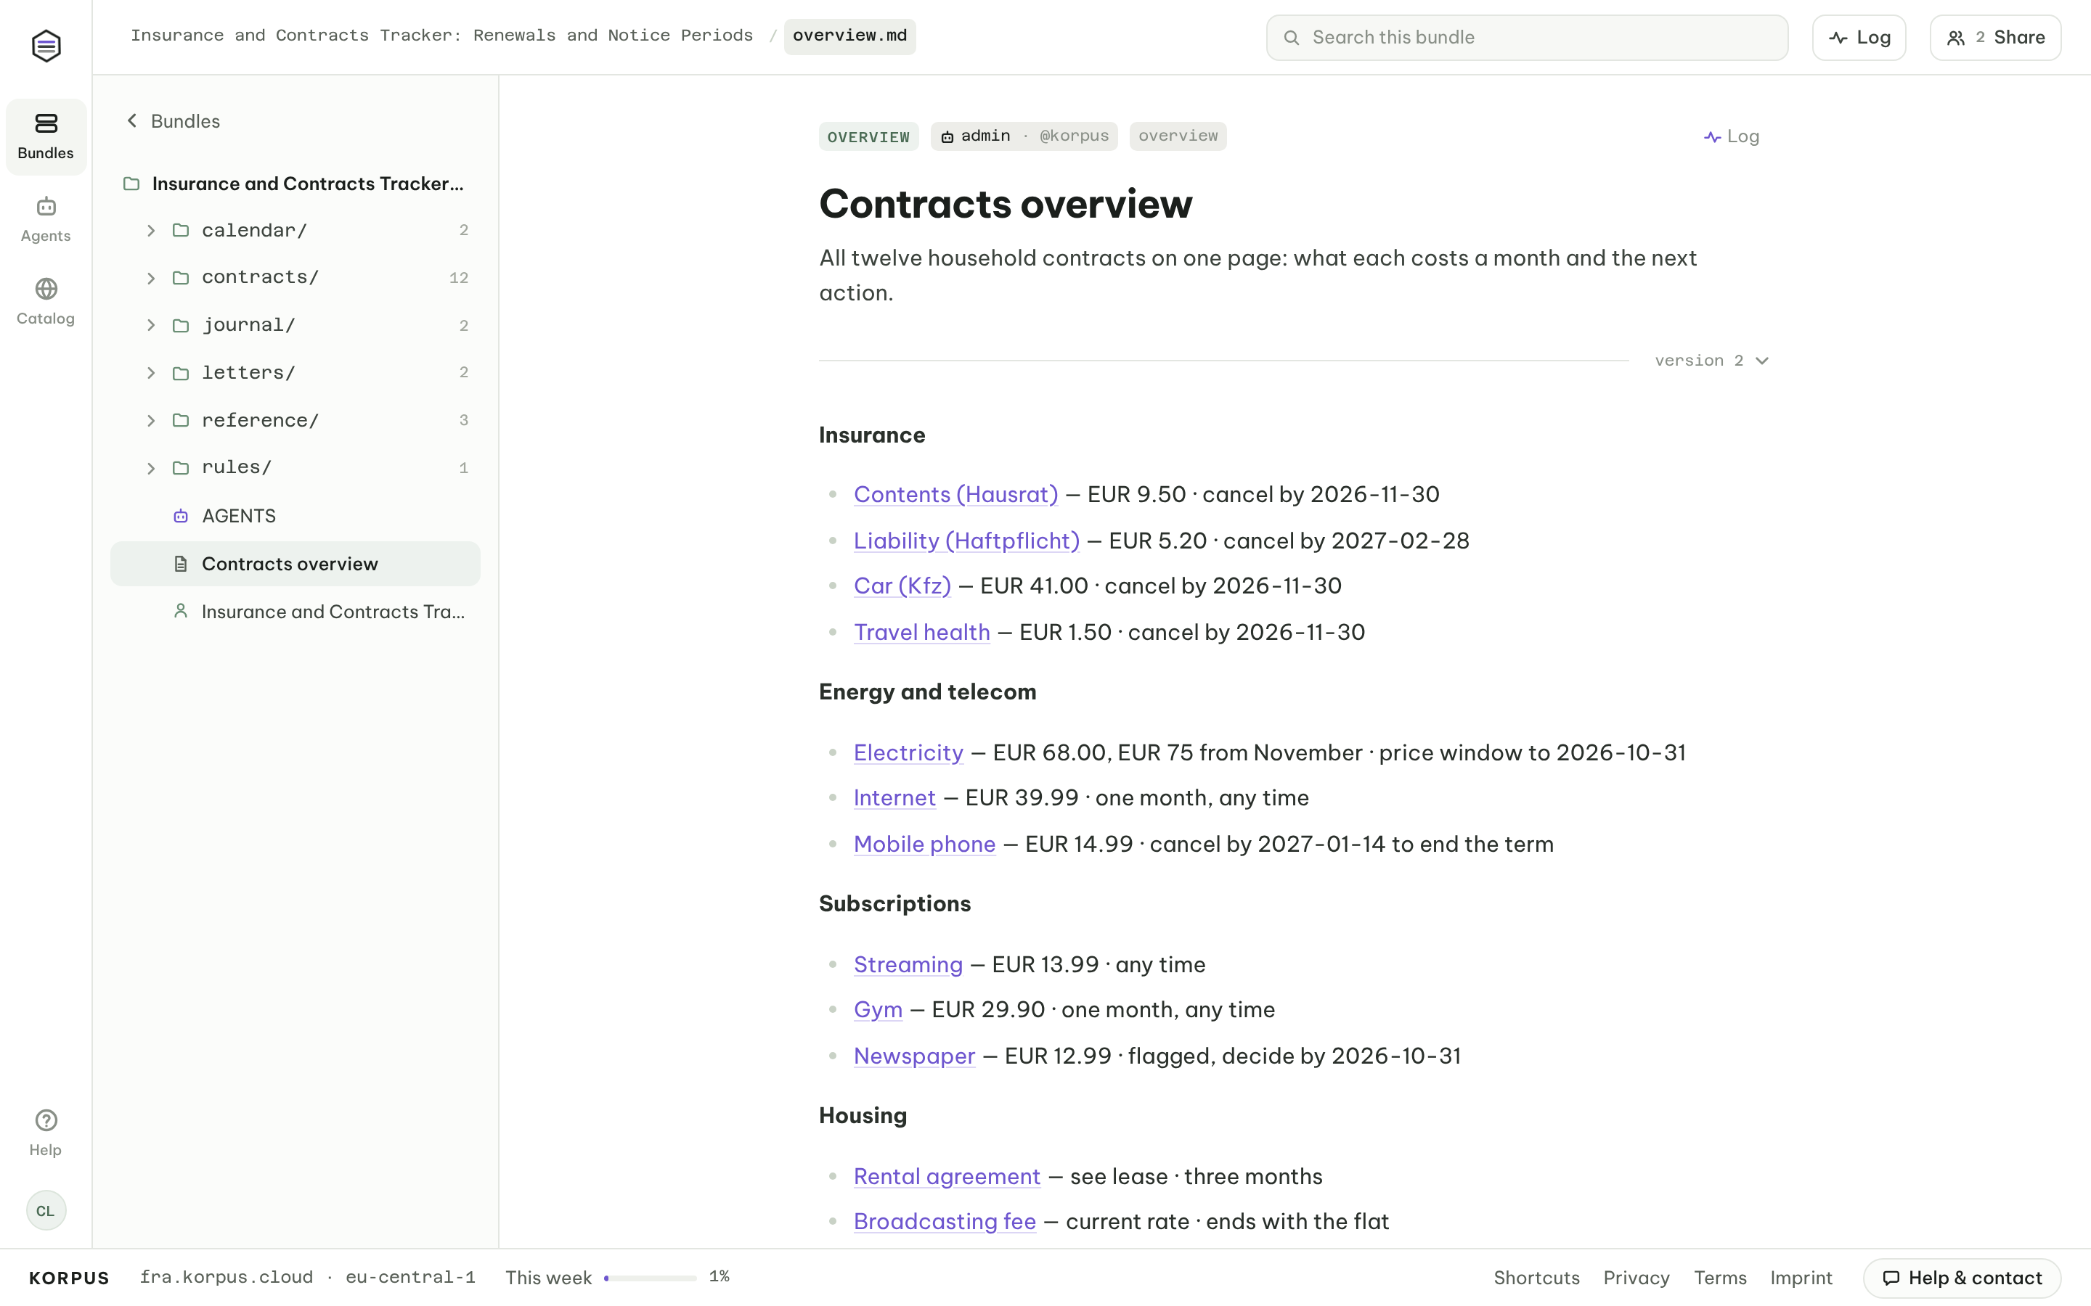The image size is (2091, 1306).
Task: Click the AGENTS robot icon
Action: point(181,516)
